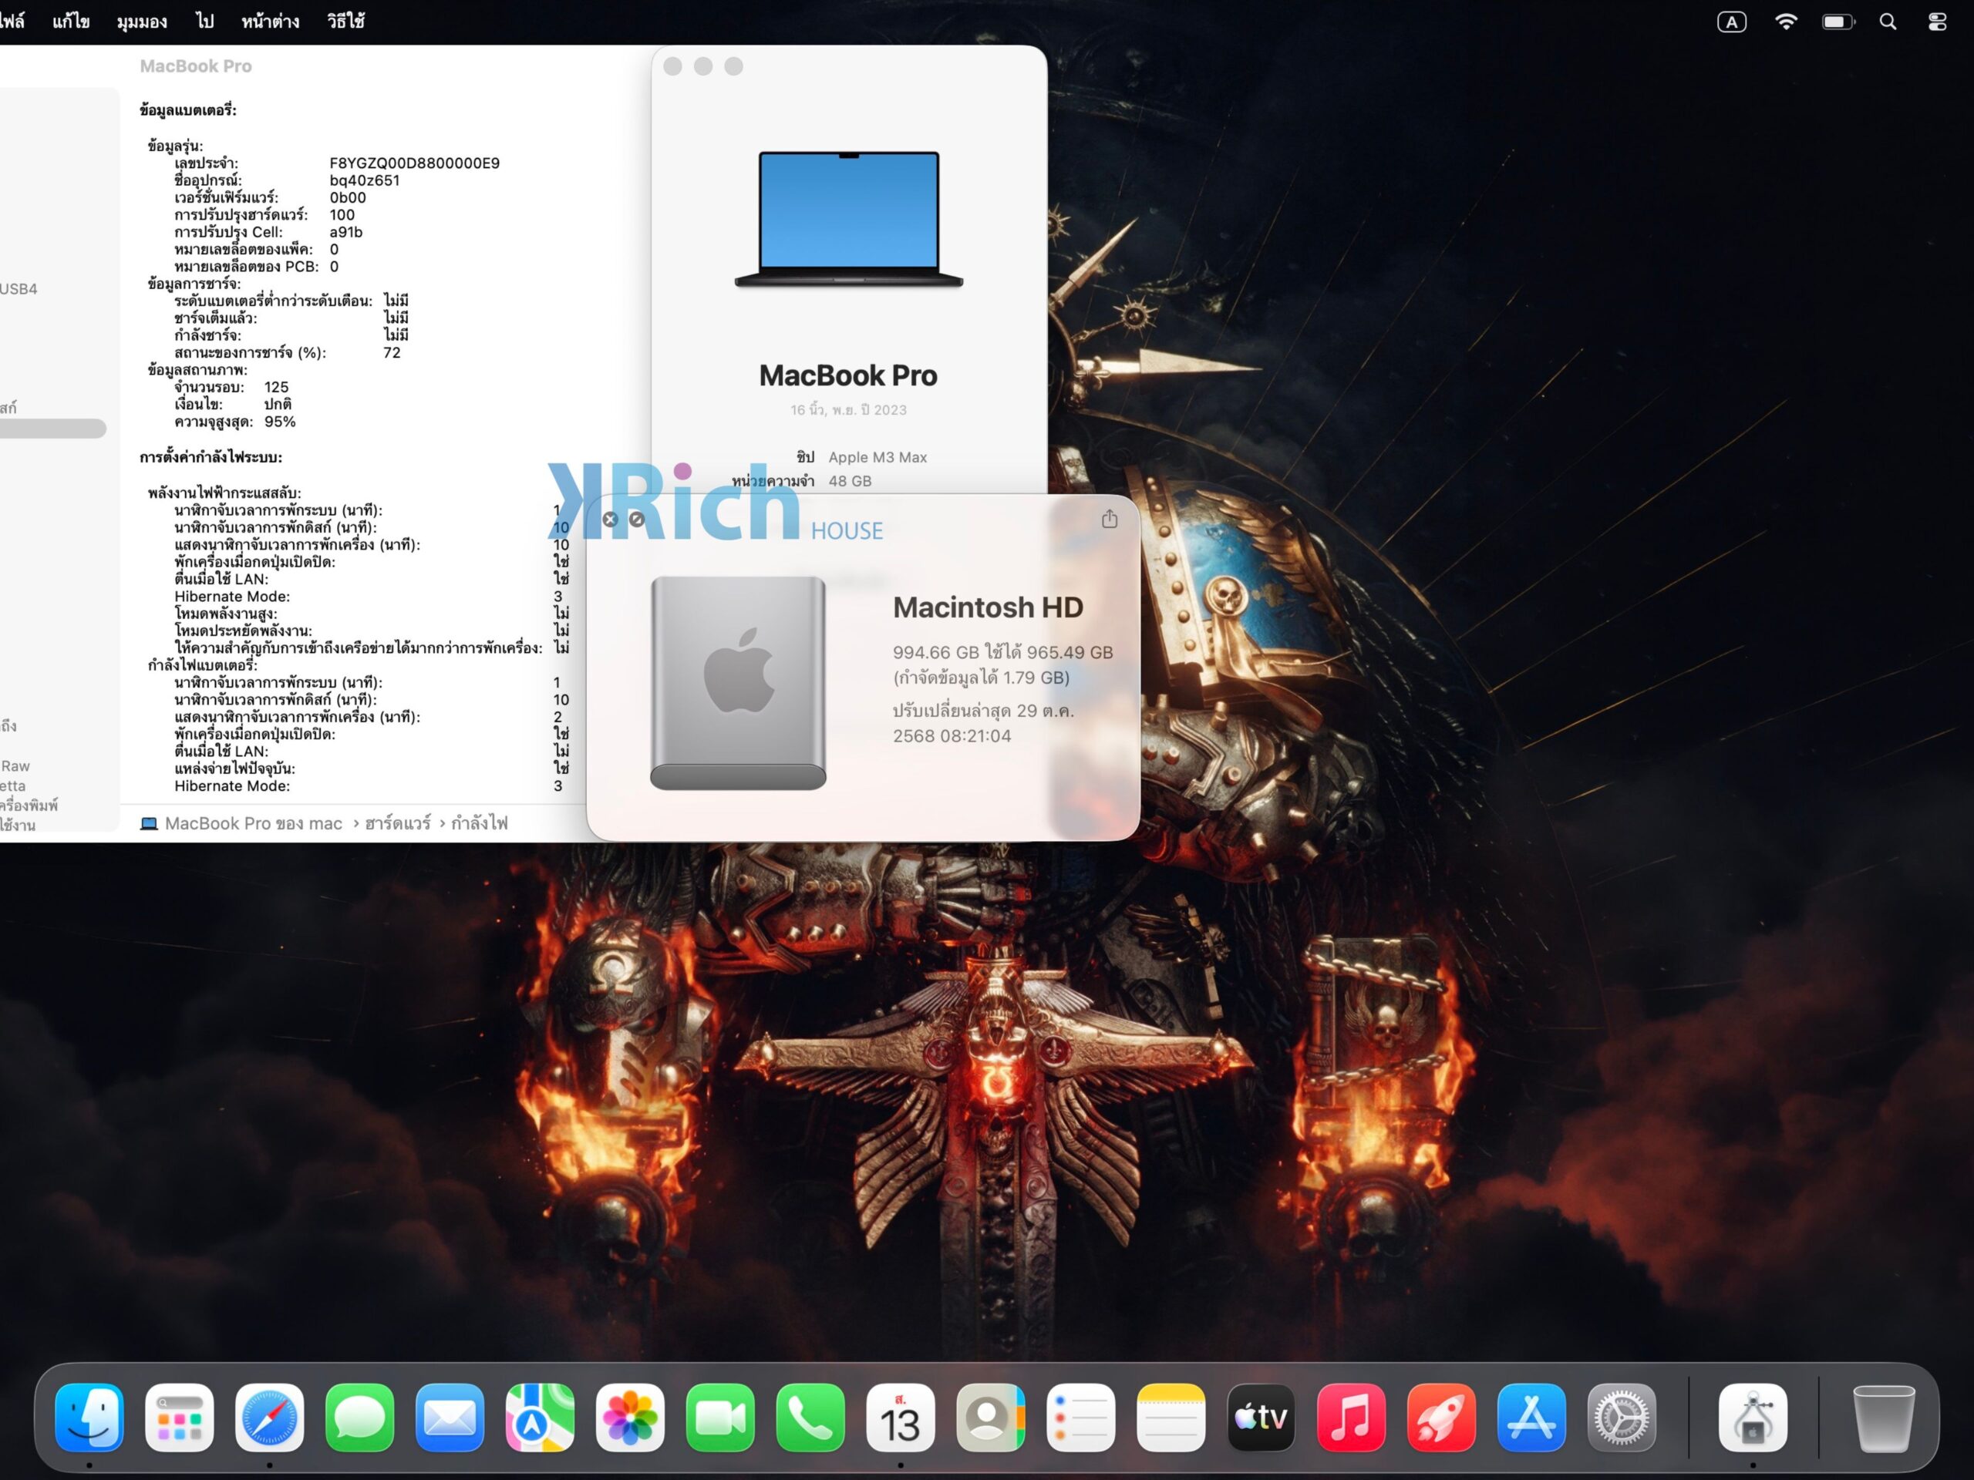Open the แก้ไข menu
This screenshot has height=1480, width=1974.
[x=72, y=22]
